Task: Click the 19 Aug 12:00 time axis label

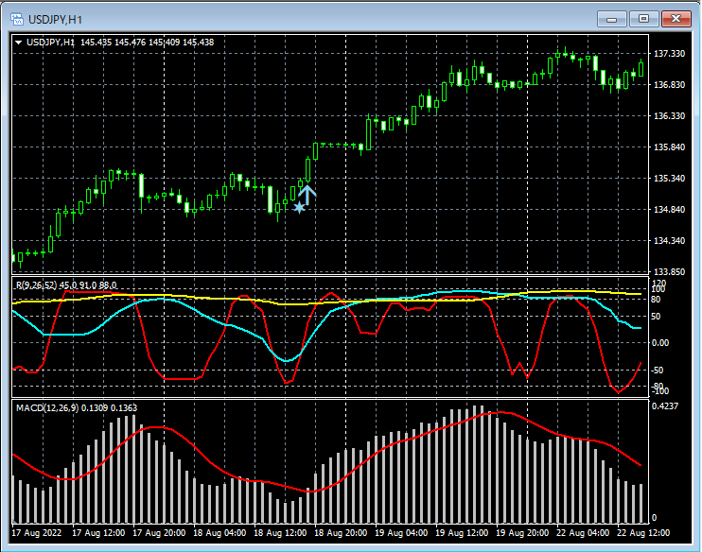Action: 463,532
